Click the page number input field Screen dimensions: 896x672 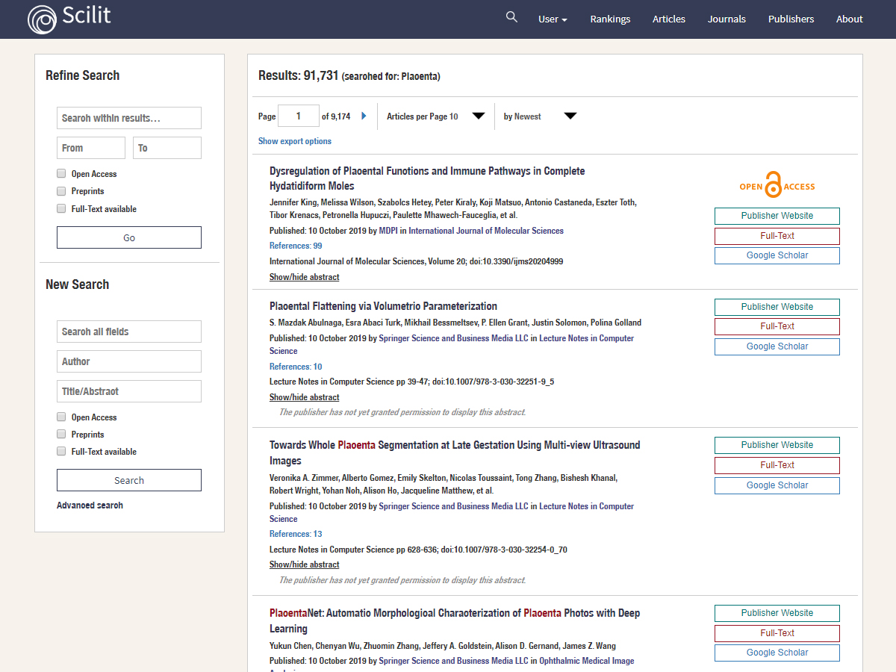298,116
